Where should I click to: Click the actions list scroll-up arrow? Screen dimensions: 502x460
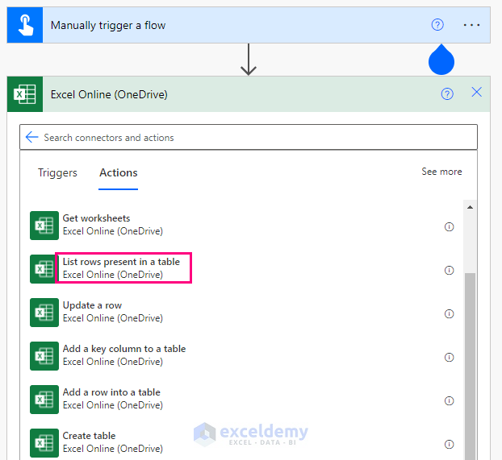(x=470, y=207)
